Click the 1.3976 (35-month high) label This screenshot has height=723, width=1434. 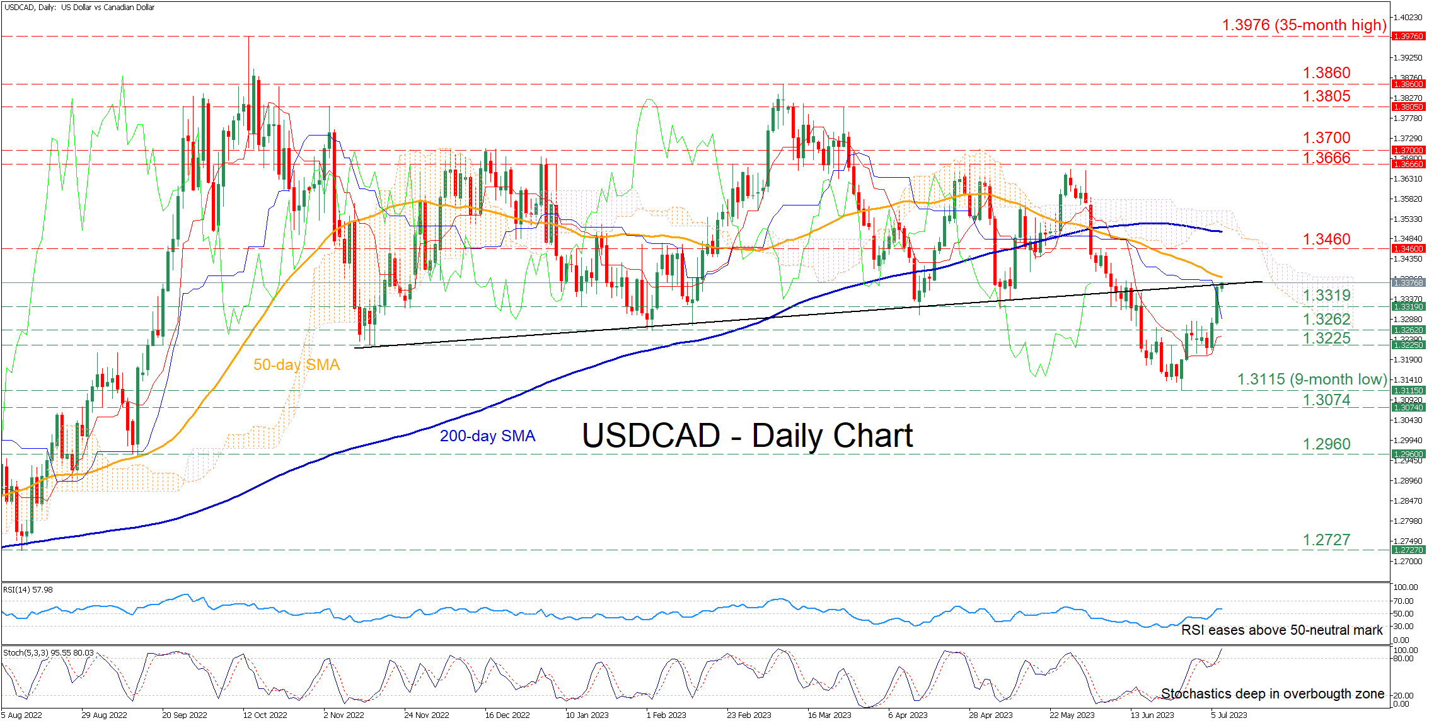tap(1304, 25)
